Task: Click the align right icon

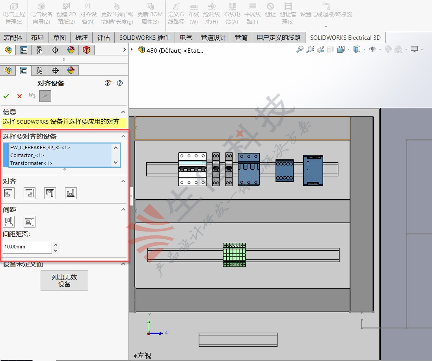Action: pyautogui.click(x=30, y=193)
